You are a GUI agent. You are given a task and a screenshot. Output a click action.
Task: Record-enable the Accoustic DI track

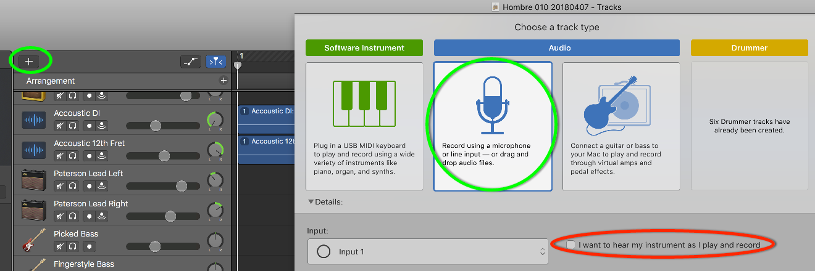tap(89, 125)
